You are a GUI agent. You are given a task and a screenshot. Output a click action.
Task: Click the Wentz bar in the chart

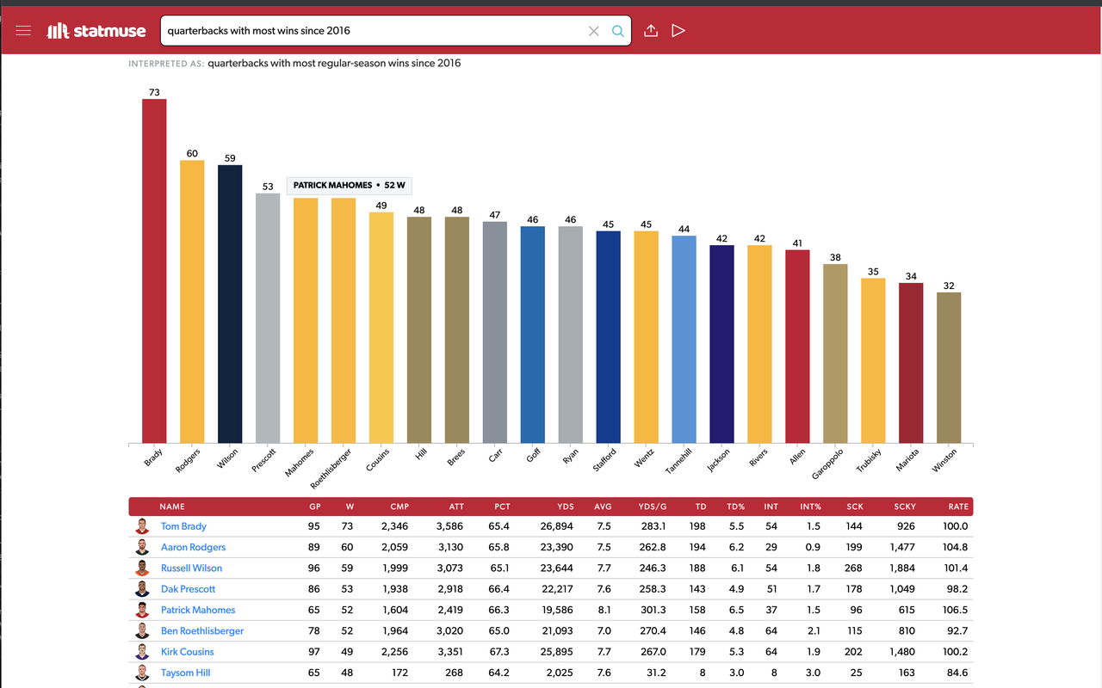point(647,337)
